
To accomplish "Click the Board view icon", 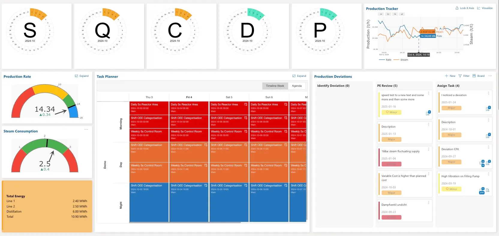I will [474, 76].
